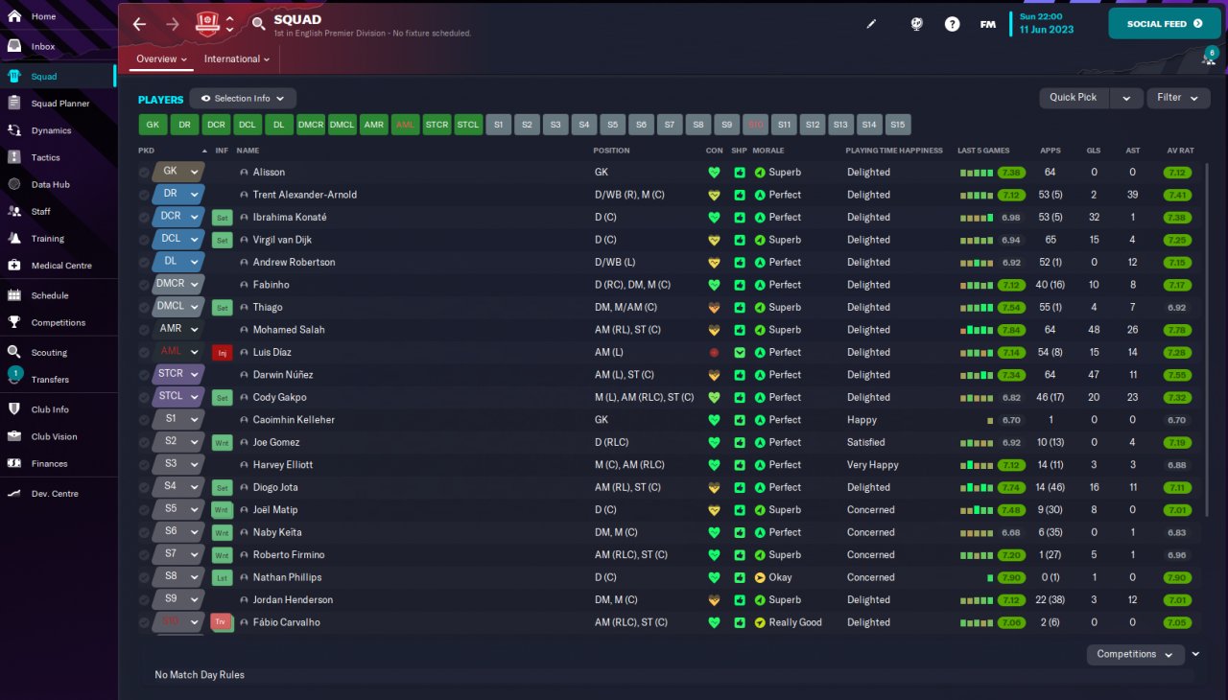Switch to the Overview tab
Image resolution: width=1228 pixels, height=700 pixels.
pos(159,59)
